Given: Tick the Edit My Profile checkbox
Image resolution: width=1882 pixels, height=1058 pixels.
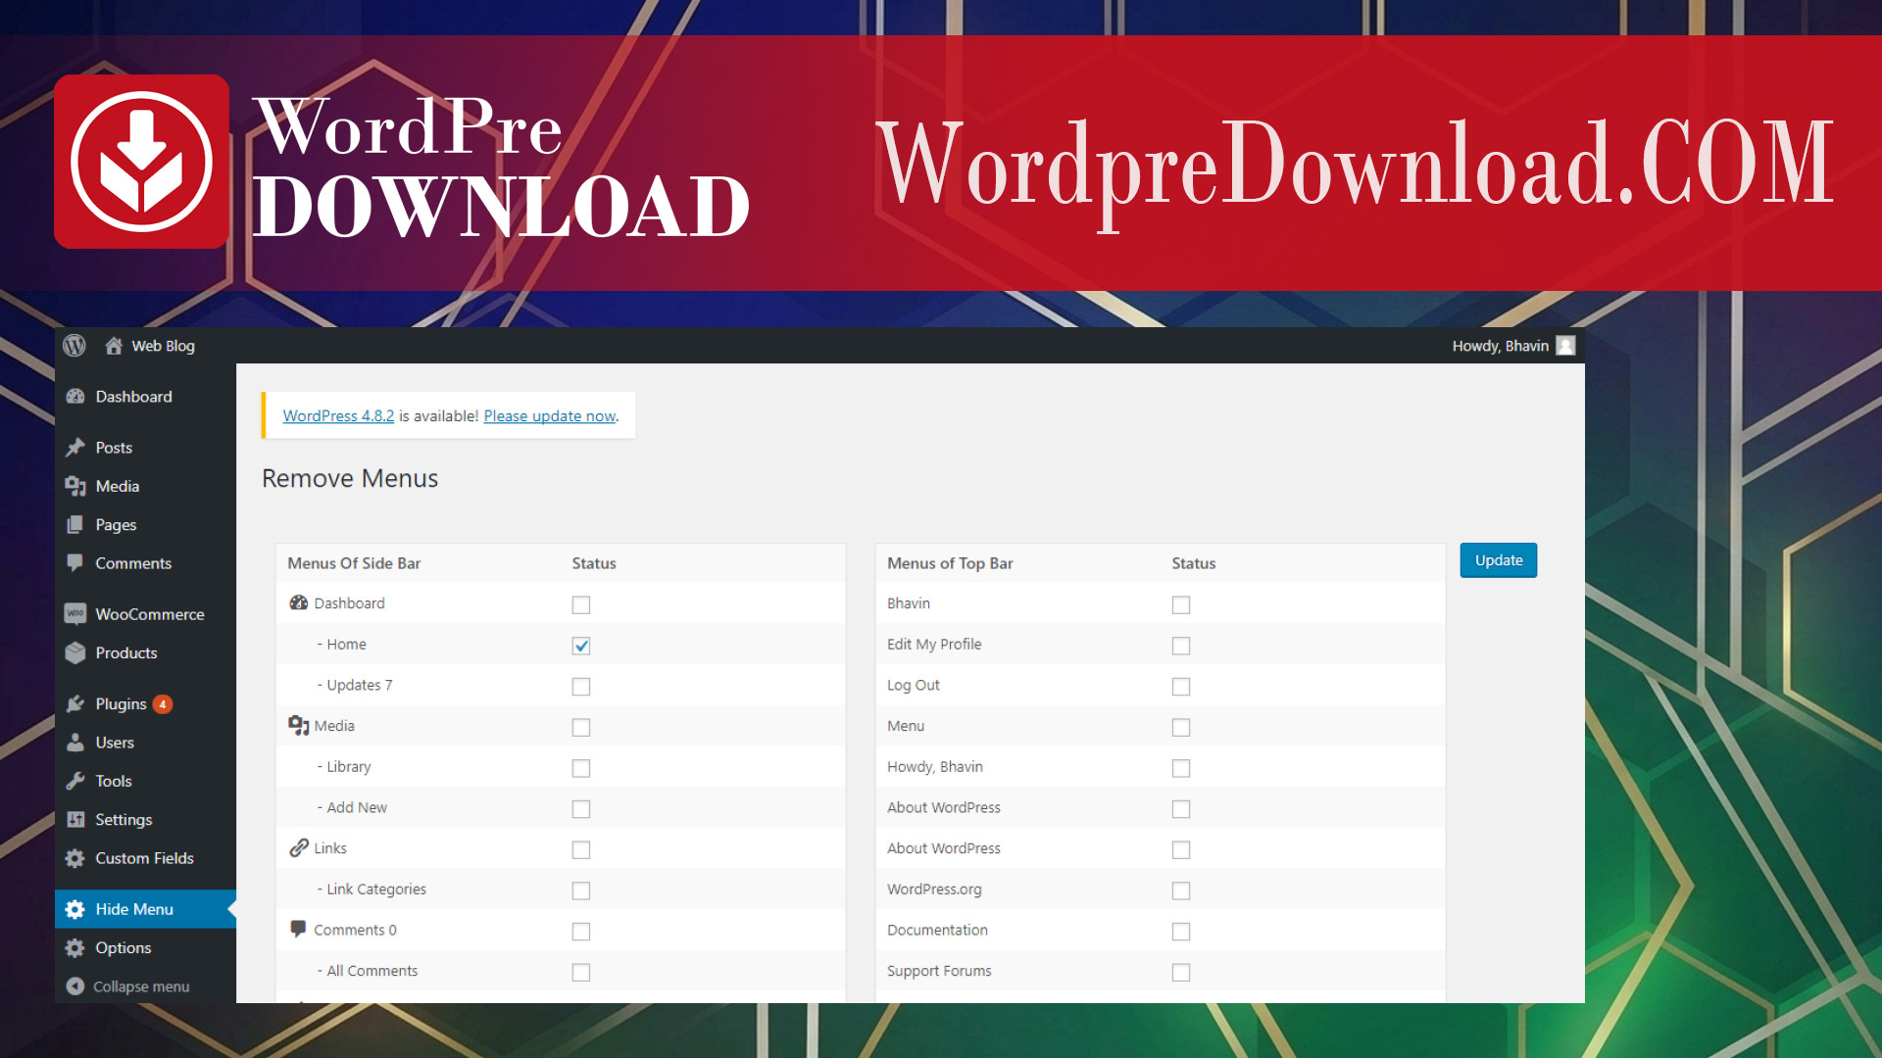Looking at the screenshot, I should pyautogui.click(x=1181, y=646).
